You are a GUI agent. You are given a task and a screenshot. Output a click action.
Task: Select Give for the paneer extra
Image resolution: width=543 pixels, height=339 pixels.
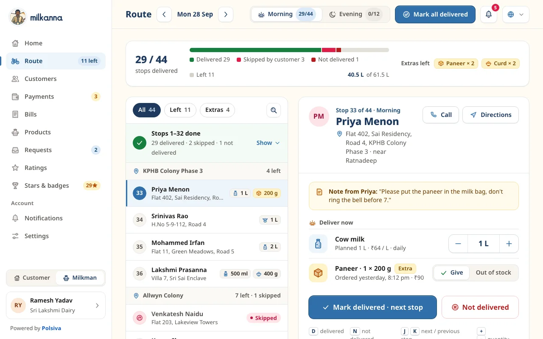(451, 272)
